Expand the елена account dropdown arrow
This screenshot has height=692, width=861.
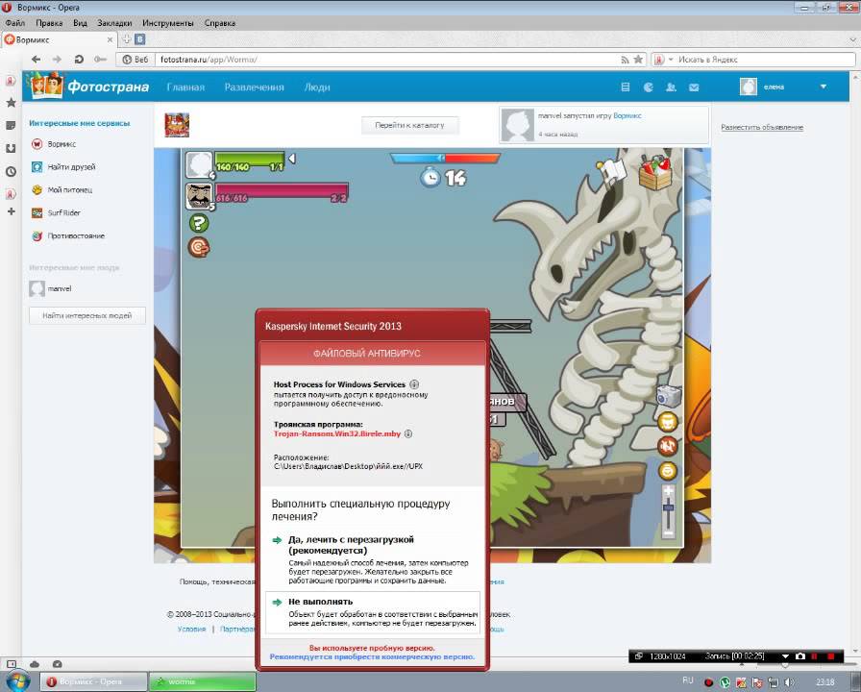coord(824,86)
